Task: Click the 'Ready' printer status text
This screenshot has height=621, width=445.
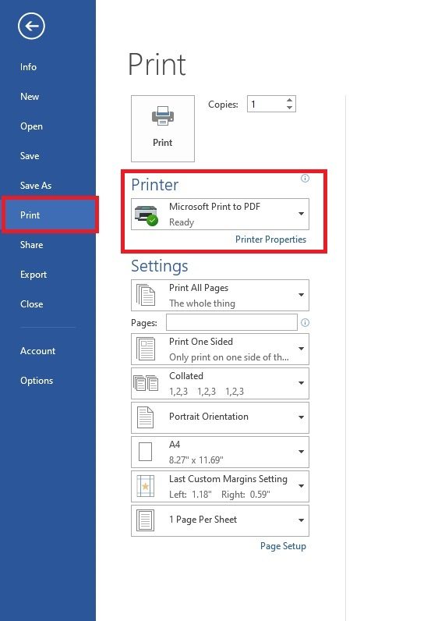Action: pyautogui.click(x=182, y=222)
